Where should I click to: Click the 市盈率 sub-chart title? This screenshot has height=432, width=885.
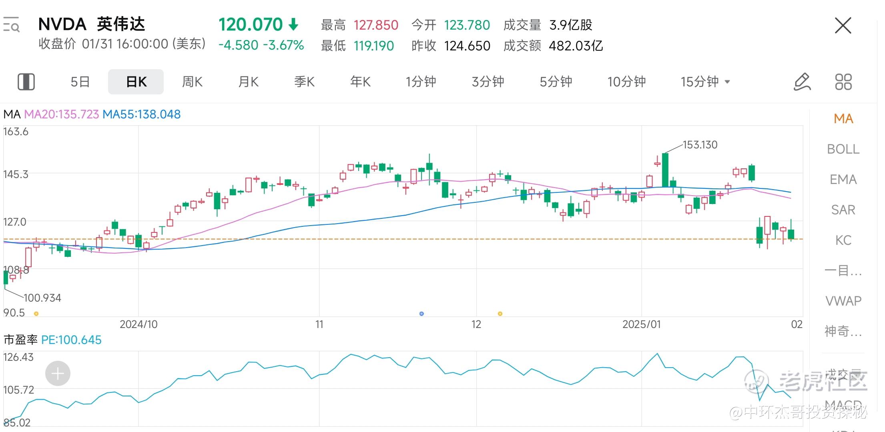(20, 340)
